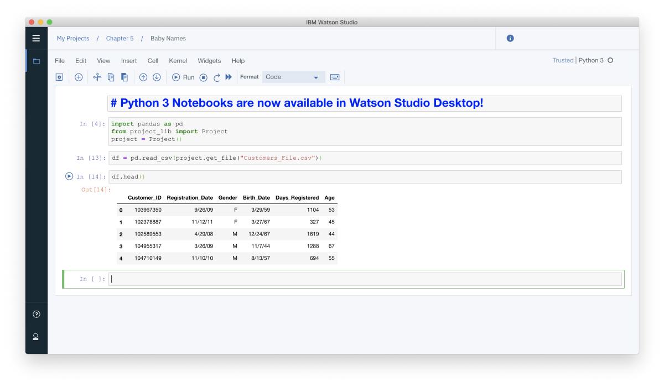Open help via the question mark icon
664x387 pixels.
[36, 315]
